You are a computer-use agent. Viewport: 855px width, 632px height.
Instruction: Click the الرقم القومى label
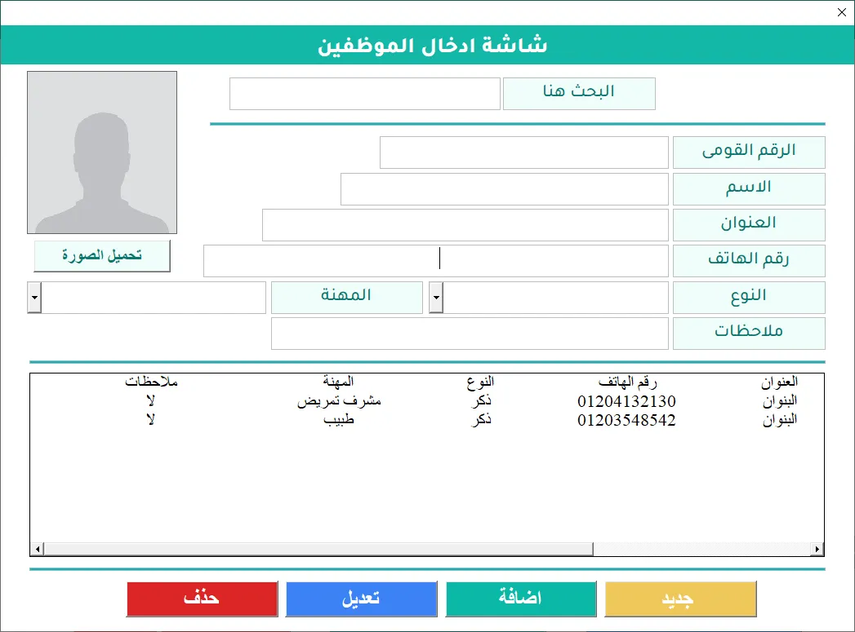click(x=749, y=152)
